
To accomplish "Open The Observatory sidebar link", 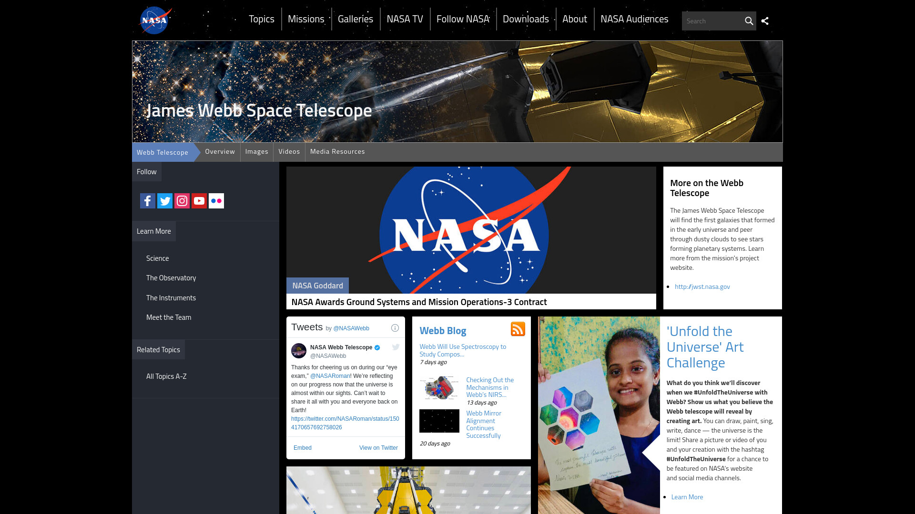I will pyautogui.click(x=171, y=278).
